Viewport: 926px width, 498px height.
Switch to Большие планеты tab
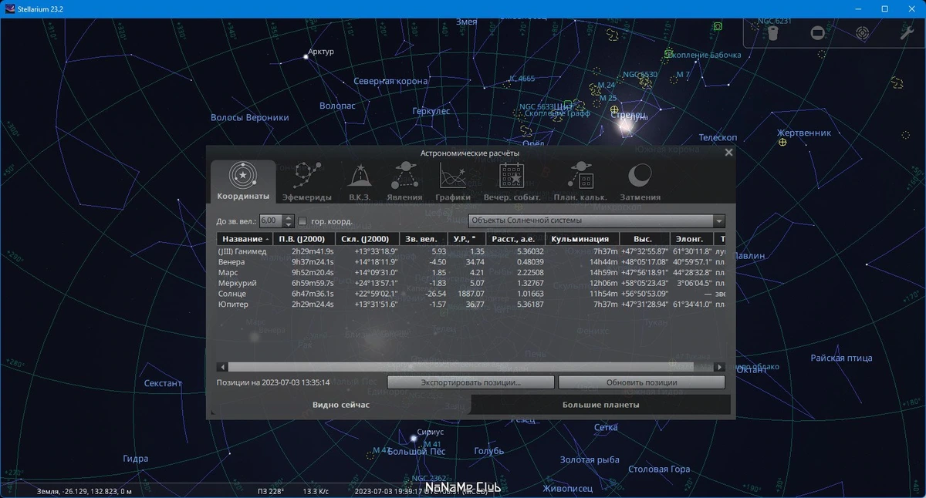[600, 405]
